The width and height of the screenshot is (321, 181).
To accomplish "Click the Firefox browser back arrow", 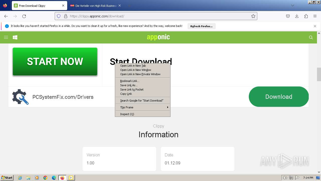I will click(6, 16).
